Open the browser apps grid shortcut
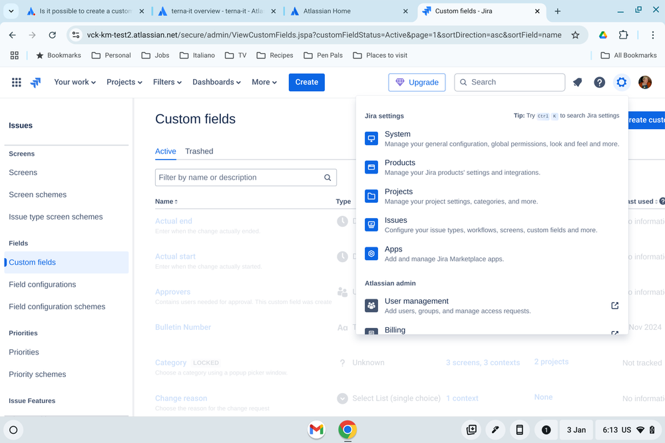This screenshot has width=665, height=443. click(x=15, y=55)
